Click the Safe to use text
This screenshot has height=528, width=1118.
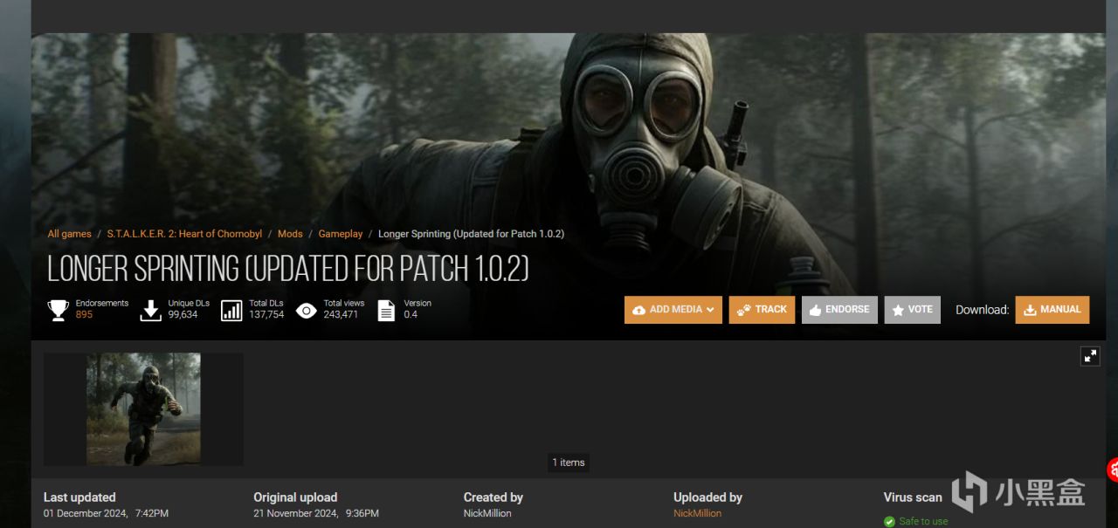(923, 521)
